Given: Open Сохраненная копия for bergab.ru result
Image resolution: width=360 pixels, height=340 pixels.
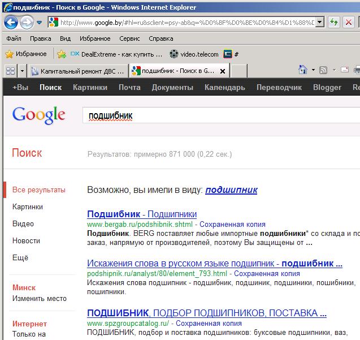Looking at the screenshot, I should point(232,224).
